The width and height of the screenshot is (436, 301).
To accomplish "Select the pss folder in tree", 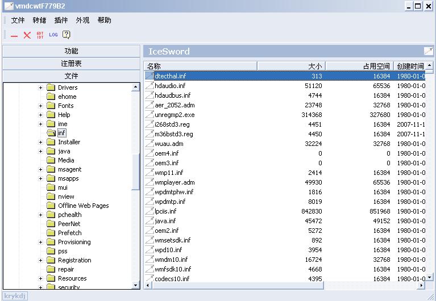I will click(63, 251).
